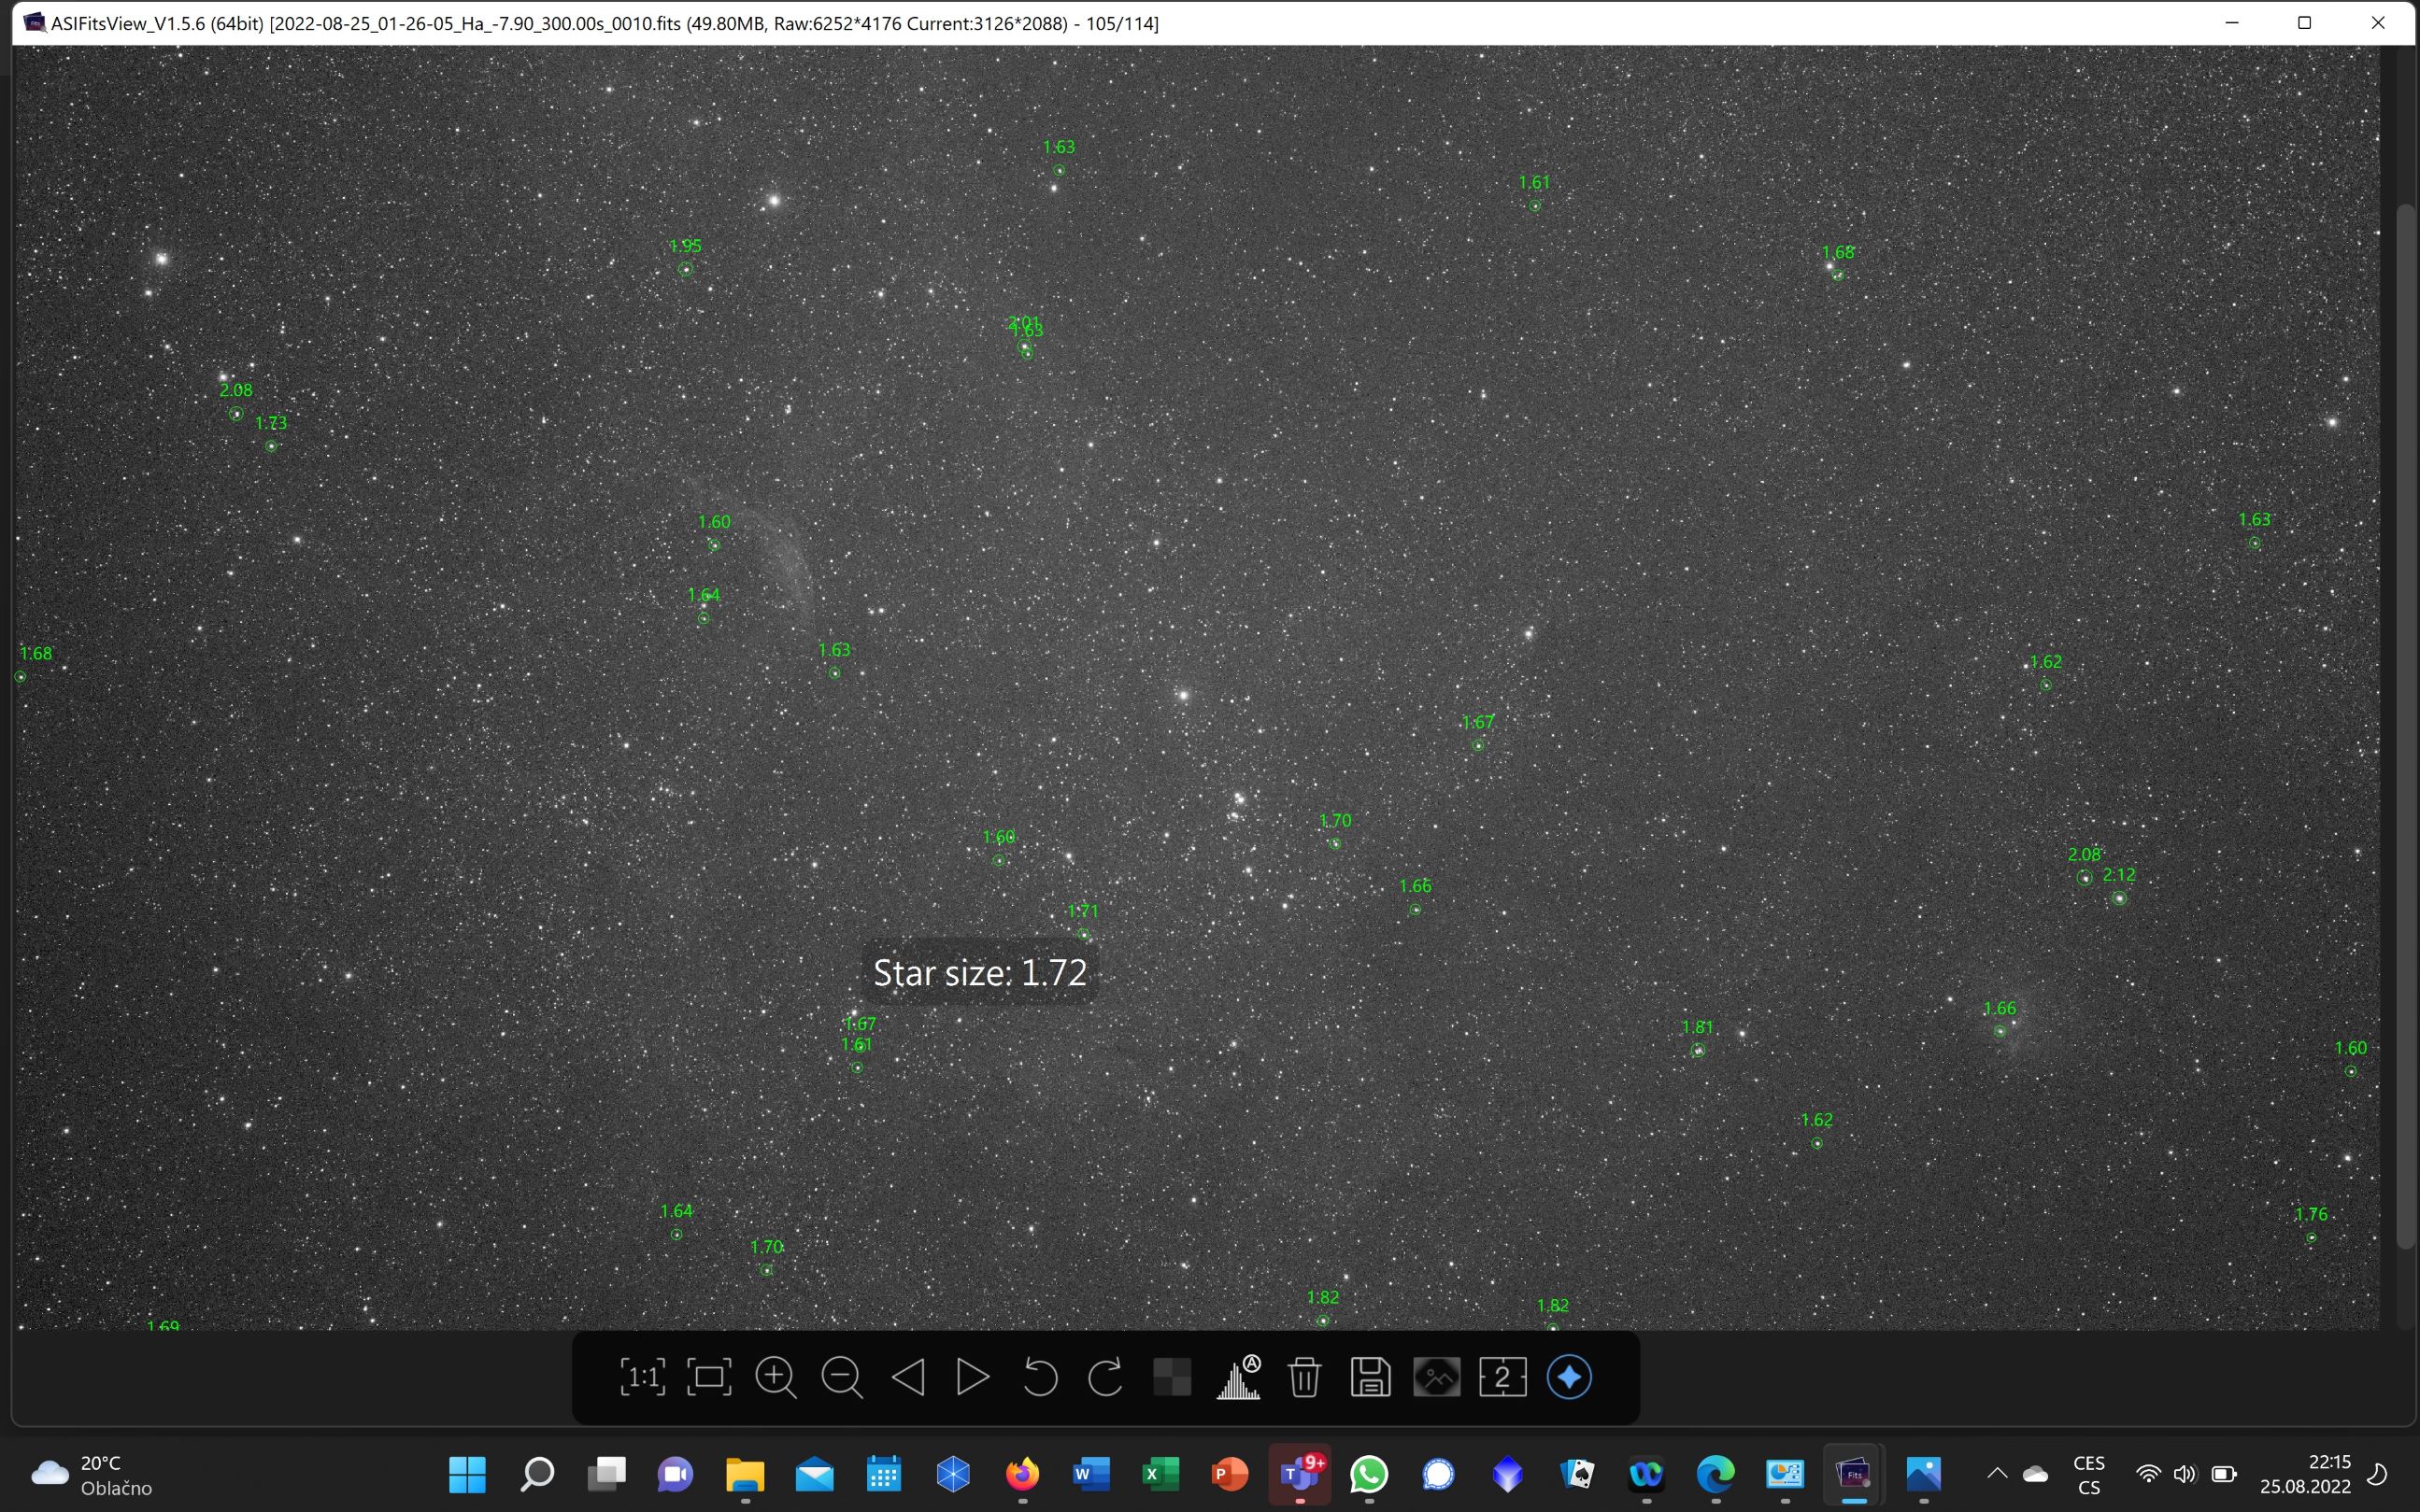Advance to the next FITS frame
Viewport: 2420px width, 1512px height.
coord(972,1377)
